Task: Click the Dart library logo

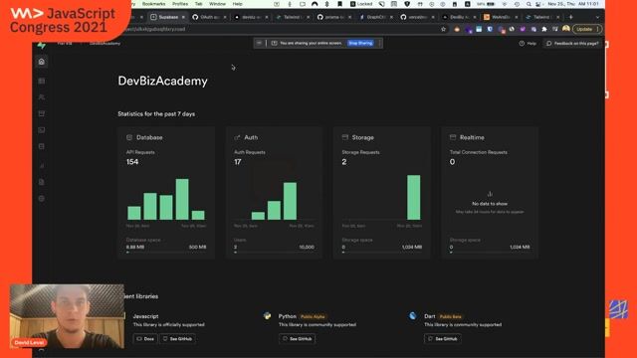Action: point(412,316)
